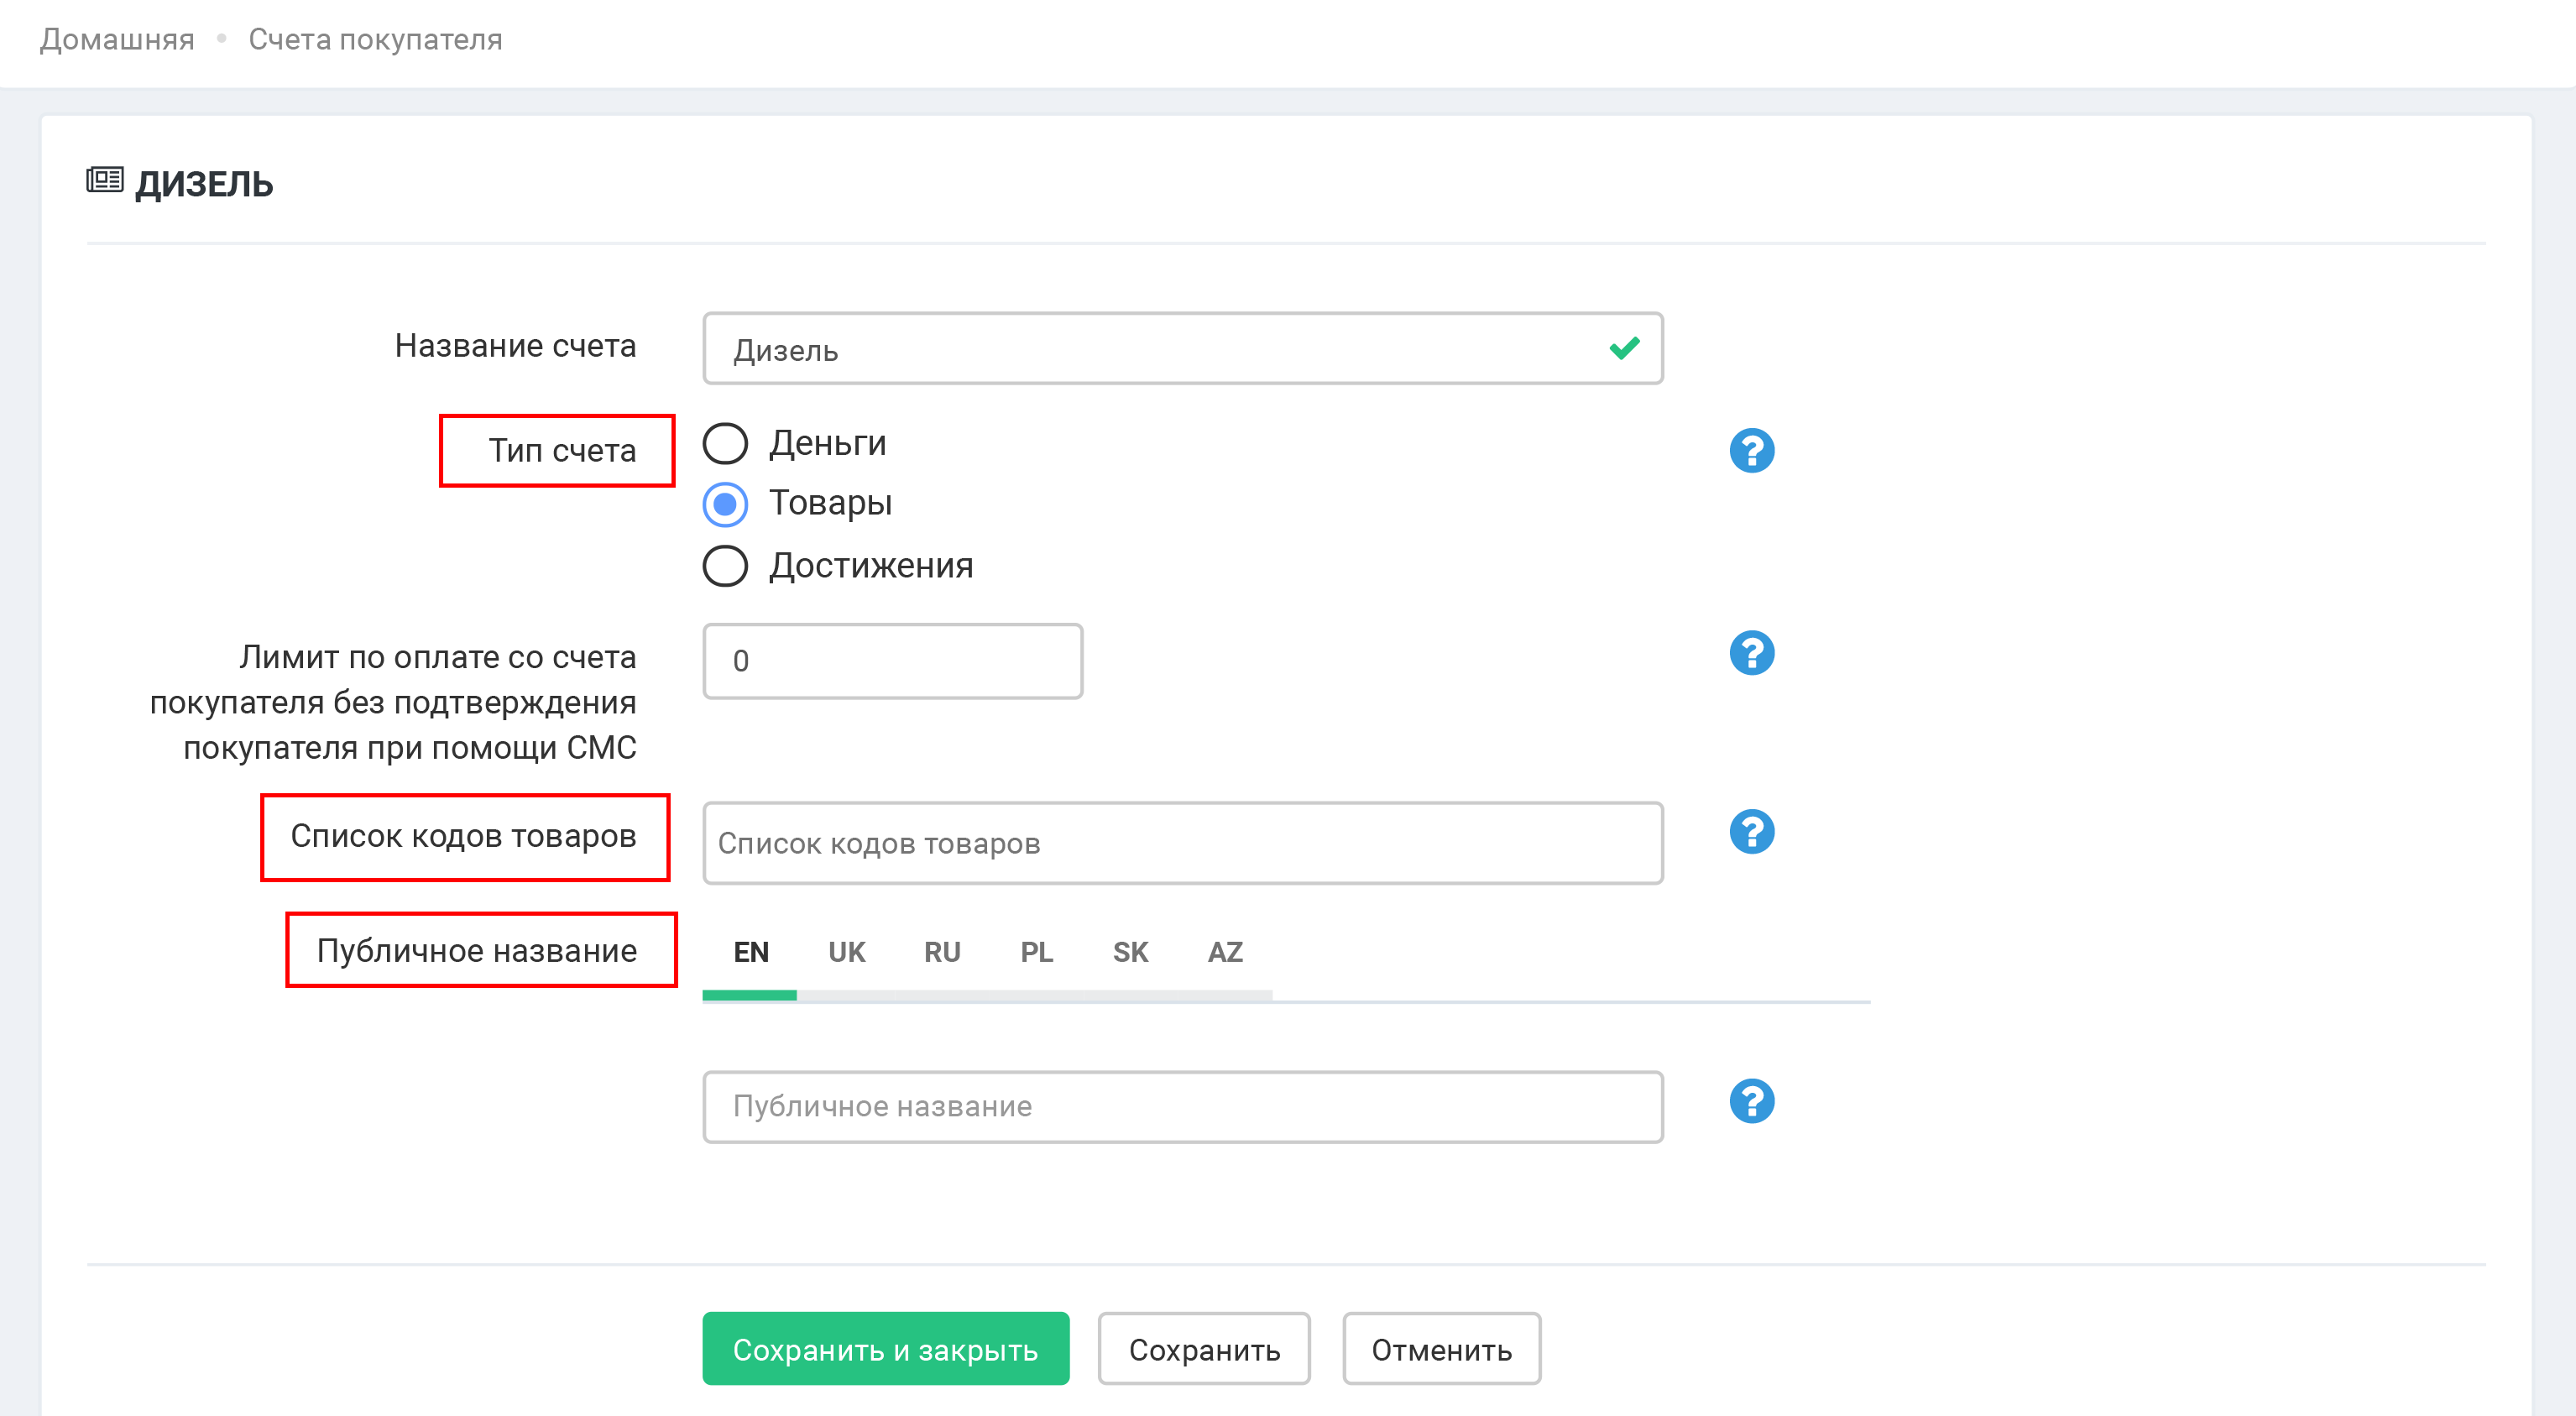Switch to the EN language tab
Viewport: 2576px width, 1416px height.
[750, 952]
